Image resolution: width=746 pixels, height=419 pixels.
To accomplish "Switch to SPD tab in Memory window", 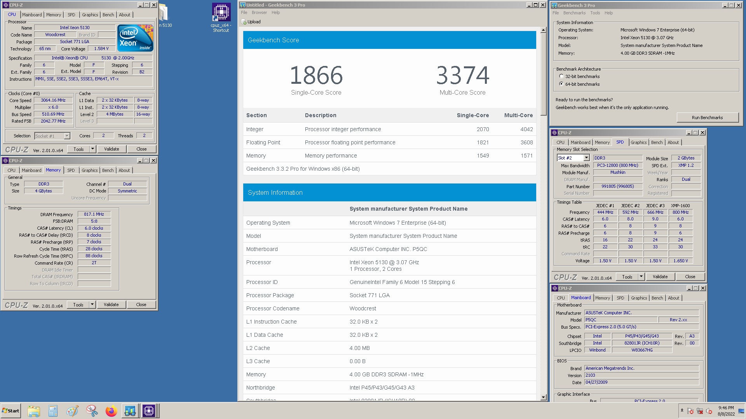I will (x=71, y=170).
